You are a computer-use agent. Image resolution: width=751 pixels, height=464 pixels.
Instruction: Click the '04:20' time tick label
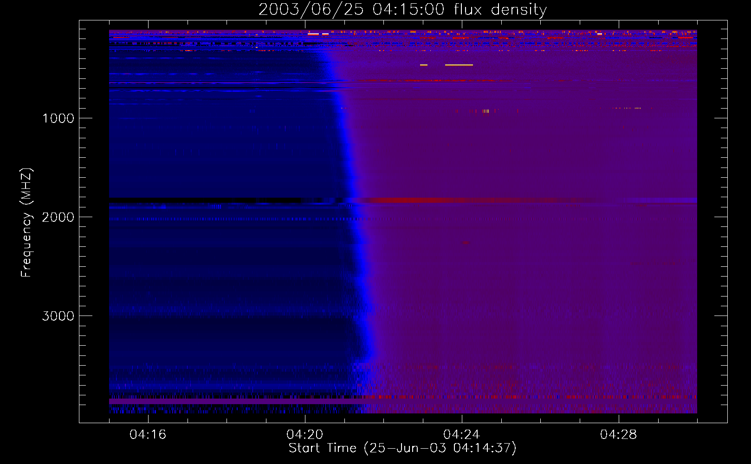305,434
